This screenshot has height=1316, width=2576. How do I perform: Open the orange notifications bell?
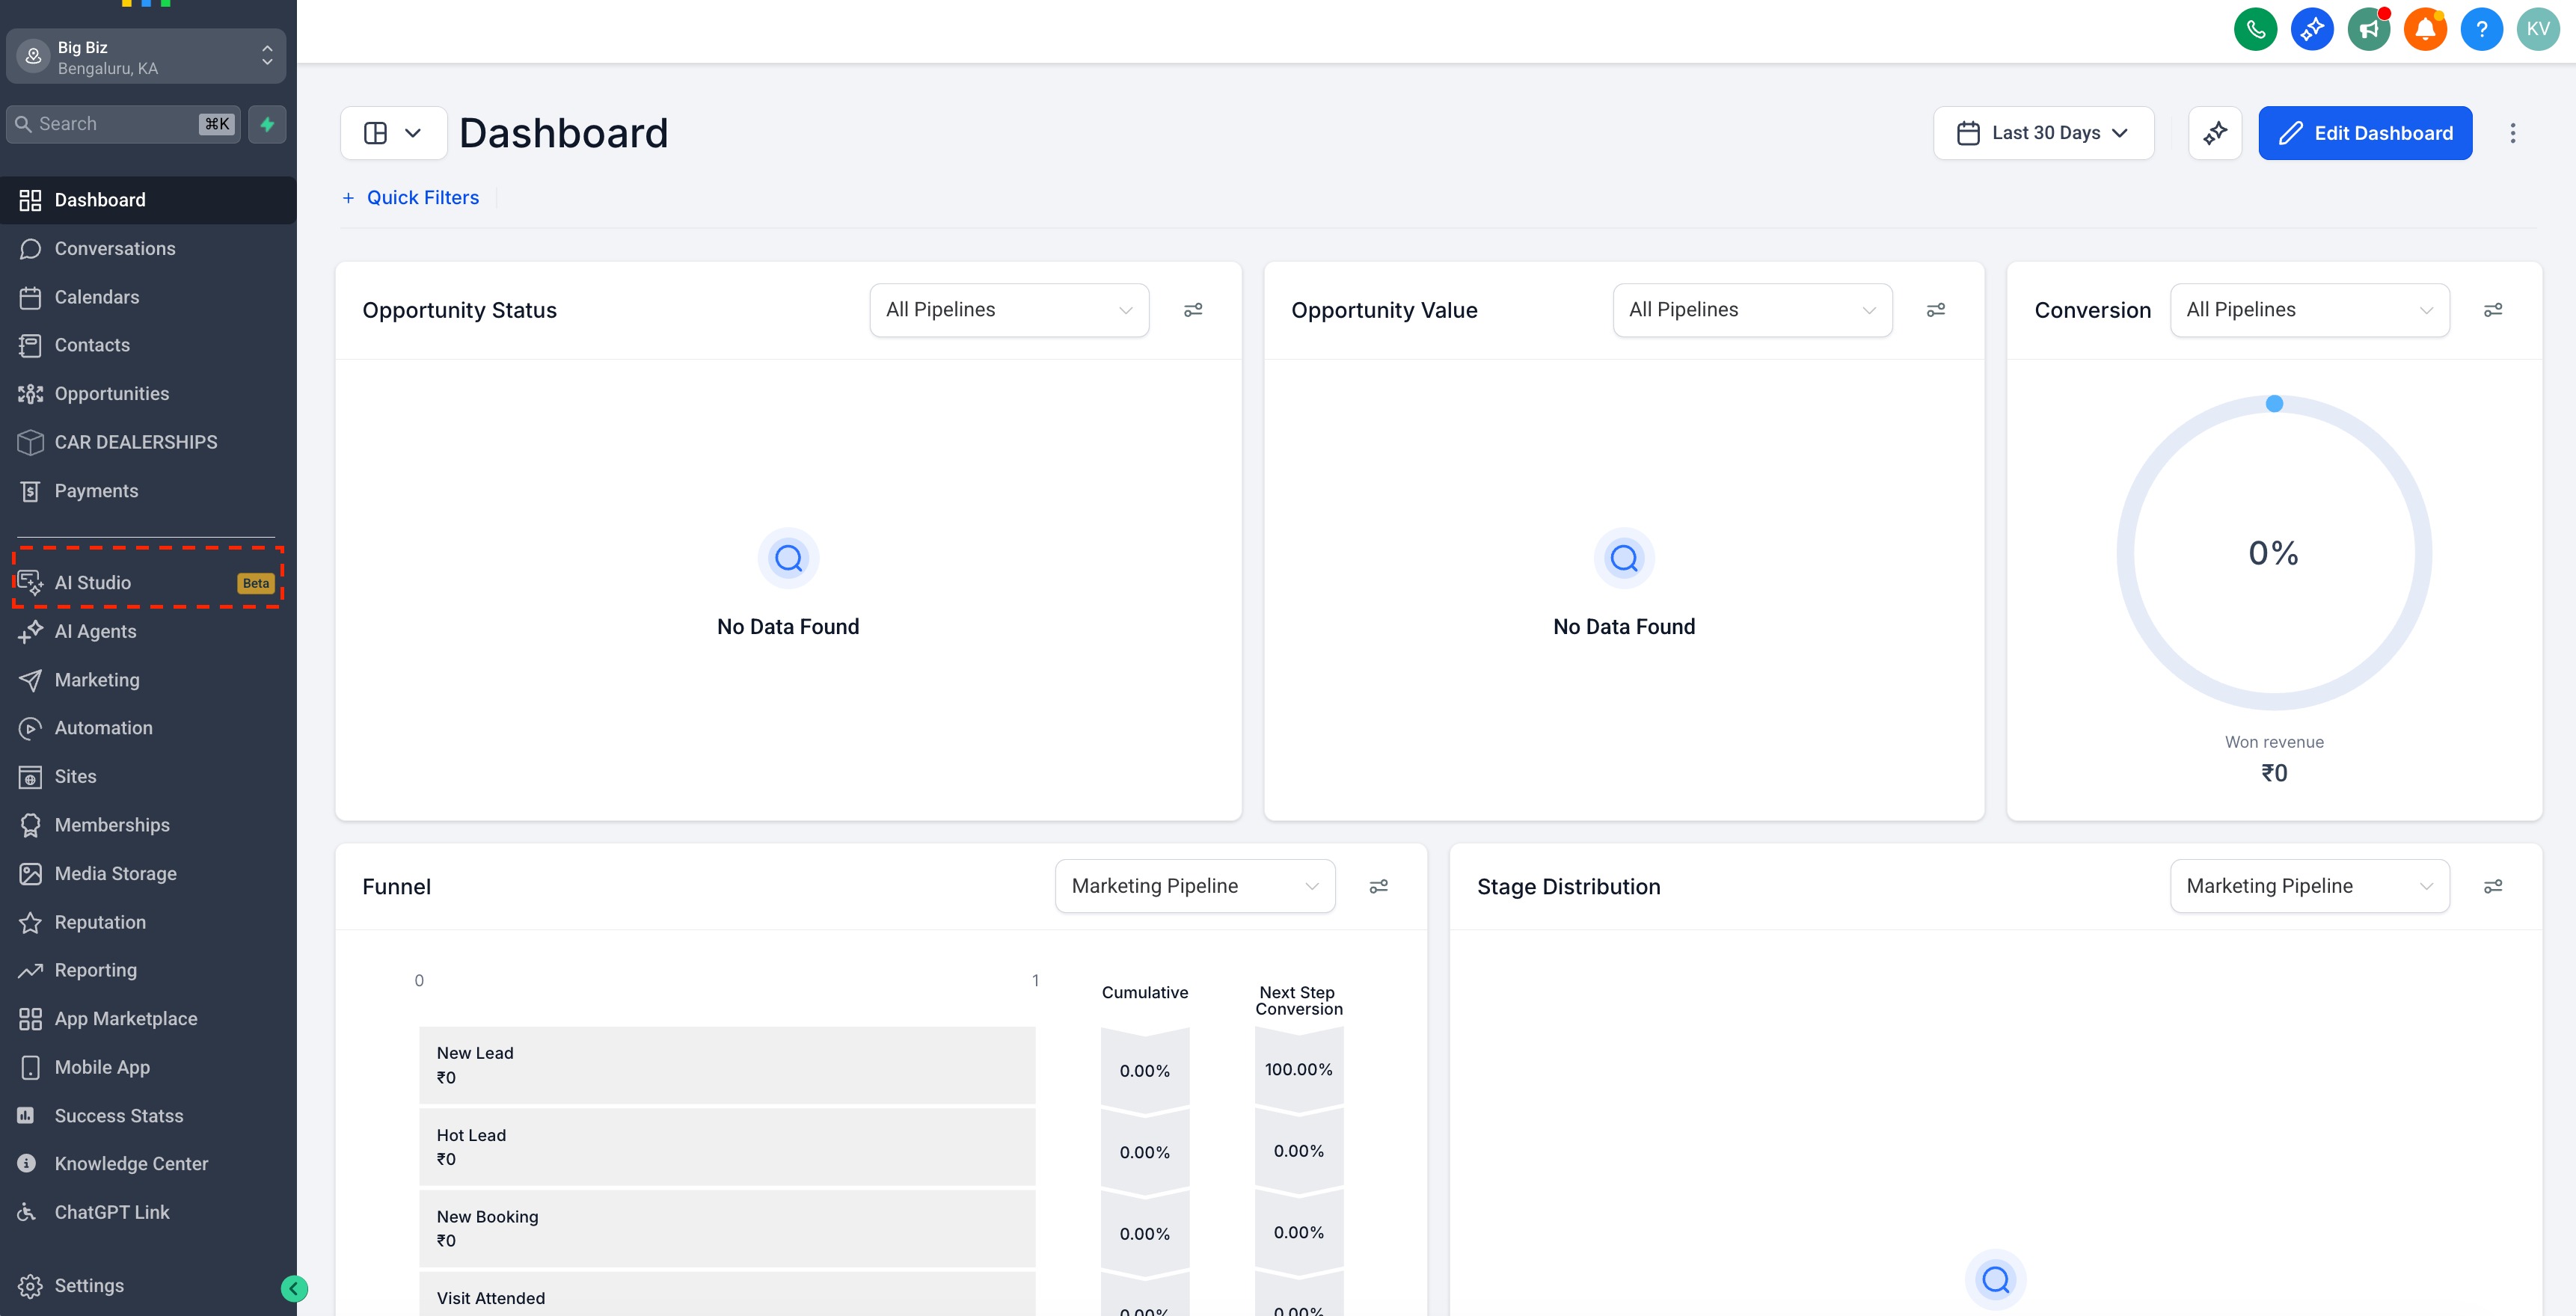pyautogui.click(x=2425, y=29)
